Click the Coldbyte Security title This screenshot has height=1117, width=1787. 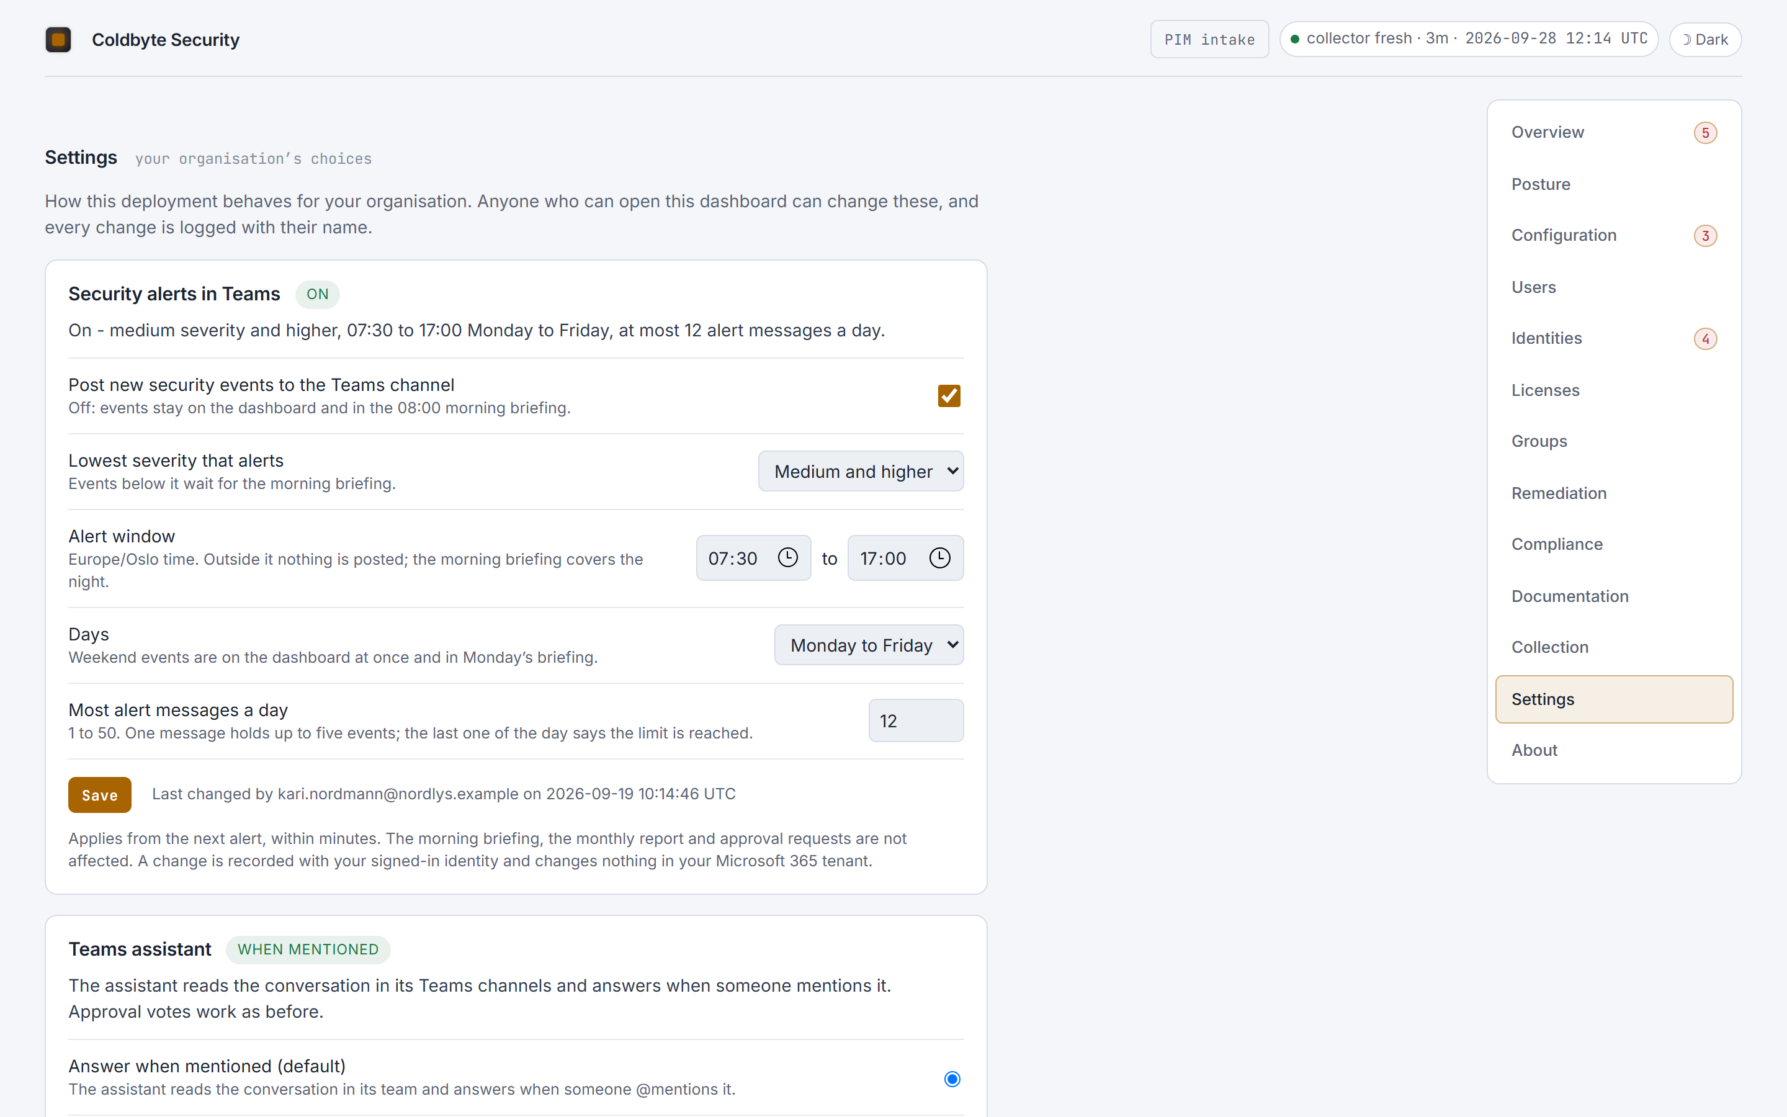click(x=166, y=40)
